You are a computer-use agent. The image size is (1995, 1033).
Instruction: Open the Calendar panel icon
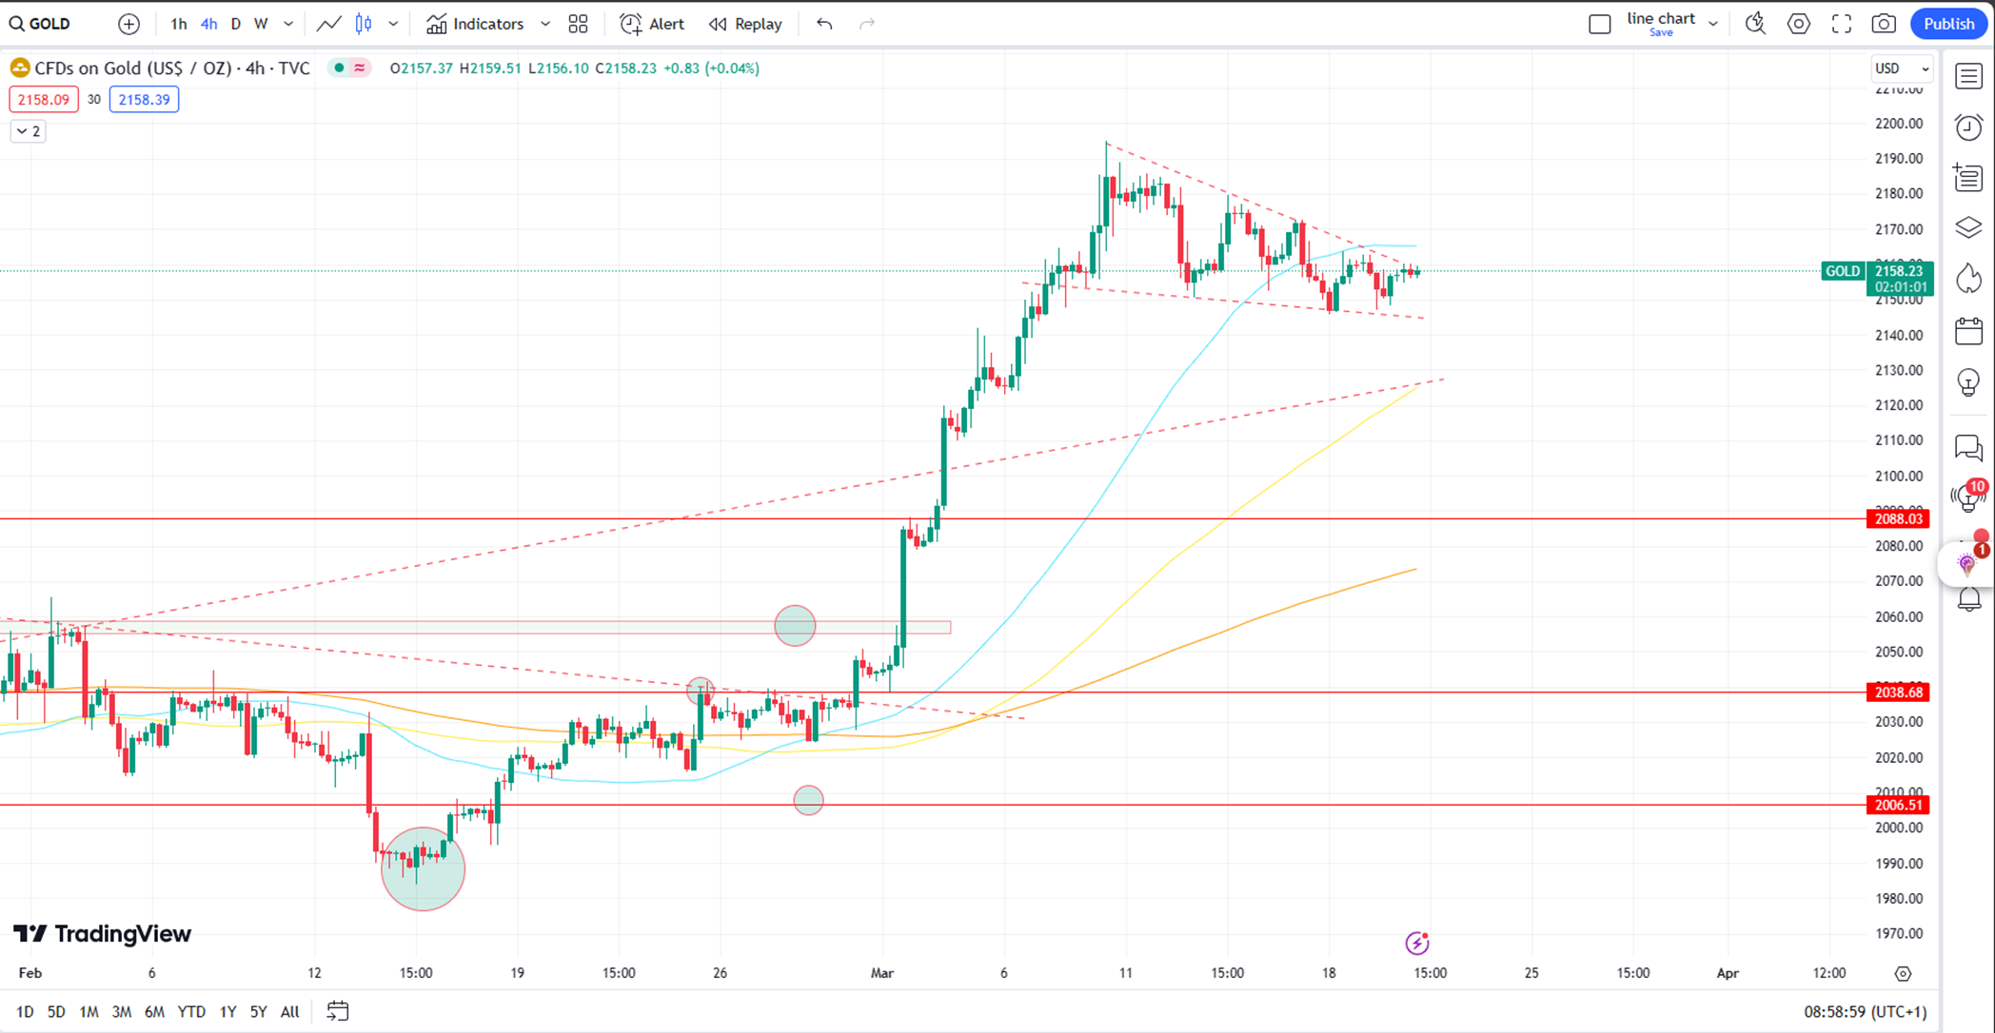[x=1968, y=331]
